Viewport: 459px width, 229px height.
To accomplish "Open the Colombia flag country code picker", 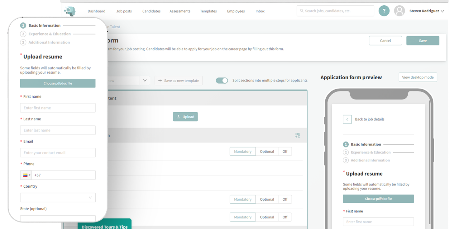I will tap(26, 175).
